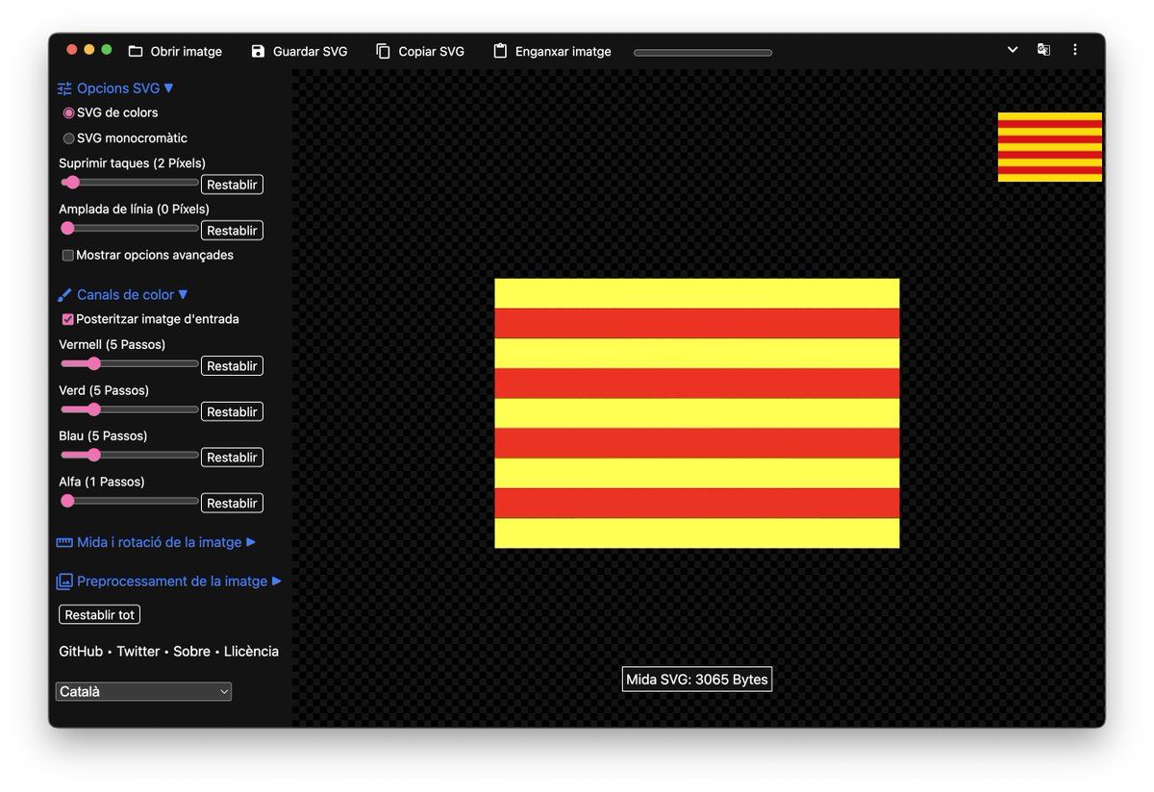Viewport: 1154px width, 792px height.
Task: Open the GitHub link
Action: pyautogui.click(x=81, y=652)
